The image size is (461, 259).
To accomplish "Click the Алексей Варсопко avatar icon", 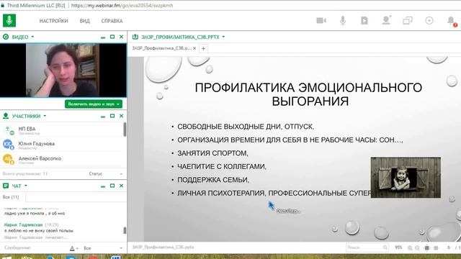I will click(x=8, y=159).
